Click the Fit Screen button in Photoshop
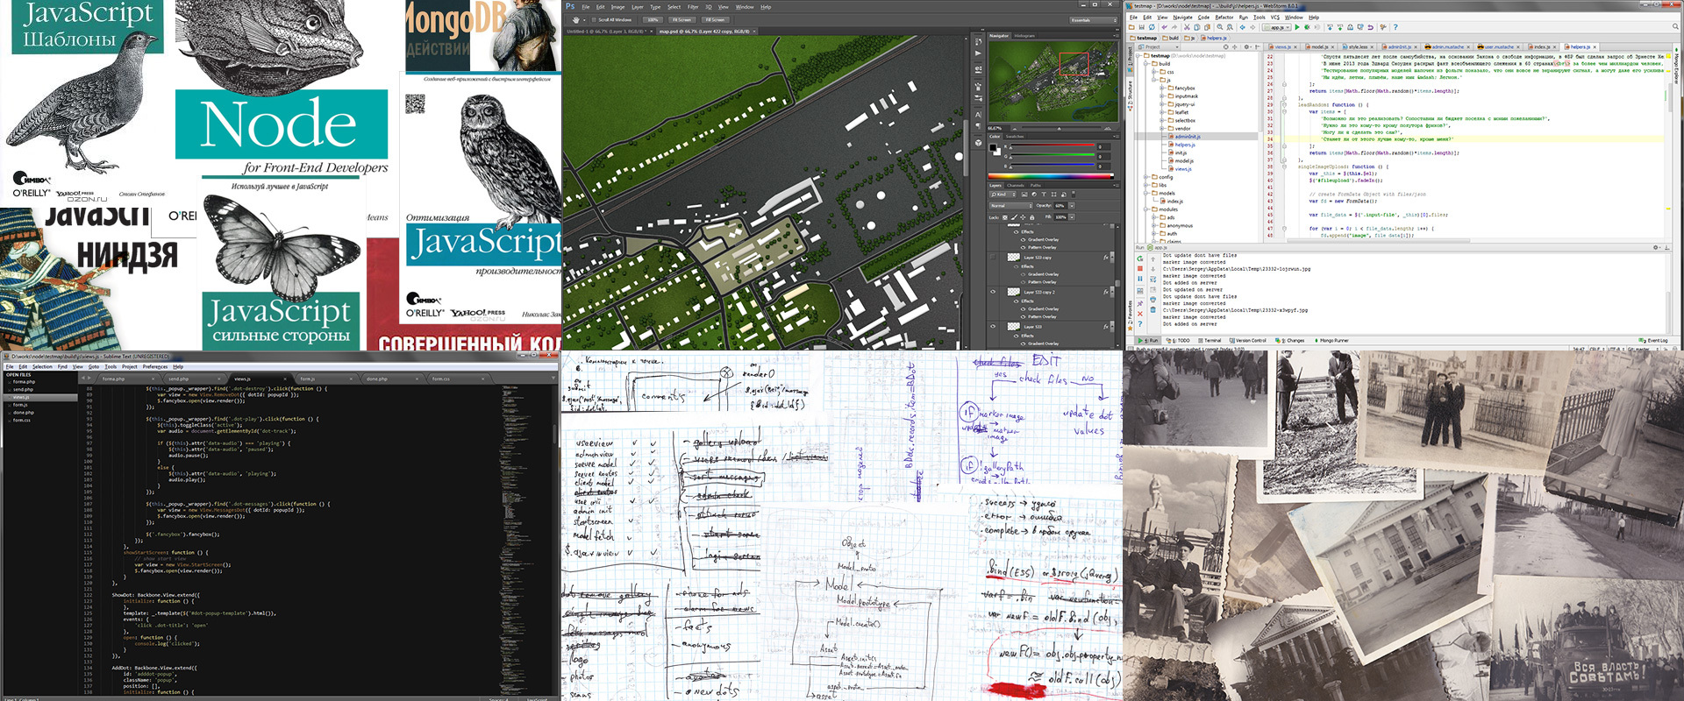Screen dimensions: 1684x701 click(x=681, y=19)
